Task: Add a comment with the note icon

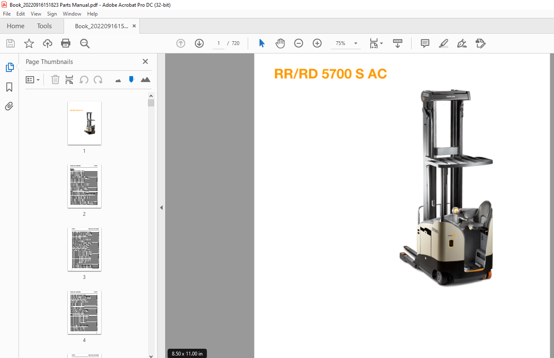Action: (425, 43)
